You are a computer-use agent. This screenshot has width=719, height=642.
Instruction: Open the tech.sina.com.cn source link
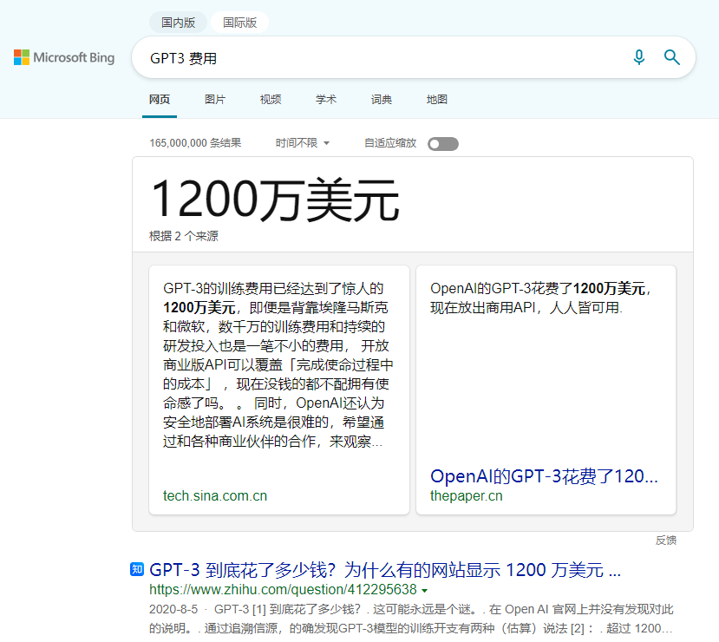coord(215,496)
